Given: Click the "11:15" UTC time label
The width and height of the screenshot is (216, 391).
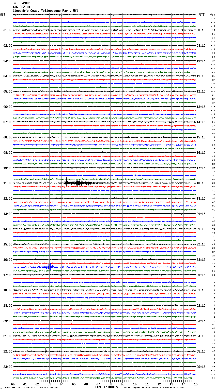Looking at the screenshot, I should (201, 76).
